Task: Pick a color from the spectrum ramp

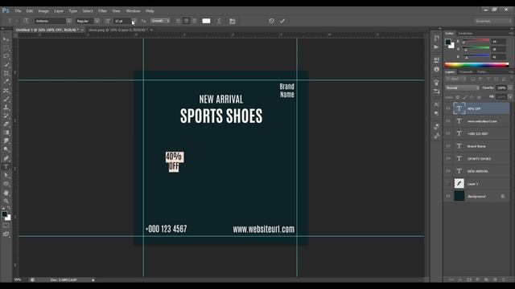Action: pyautogui.click(x=476, y=65)
